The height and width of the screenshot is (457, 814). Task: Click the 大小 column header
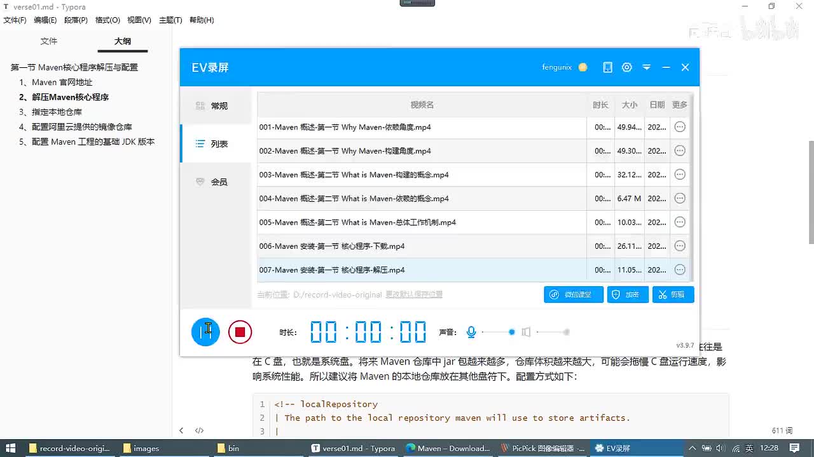630,105
